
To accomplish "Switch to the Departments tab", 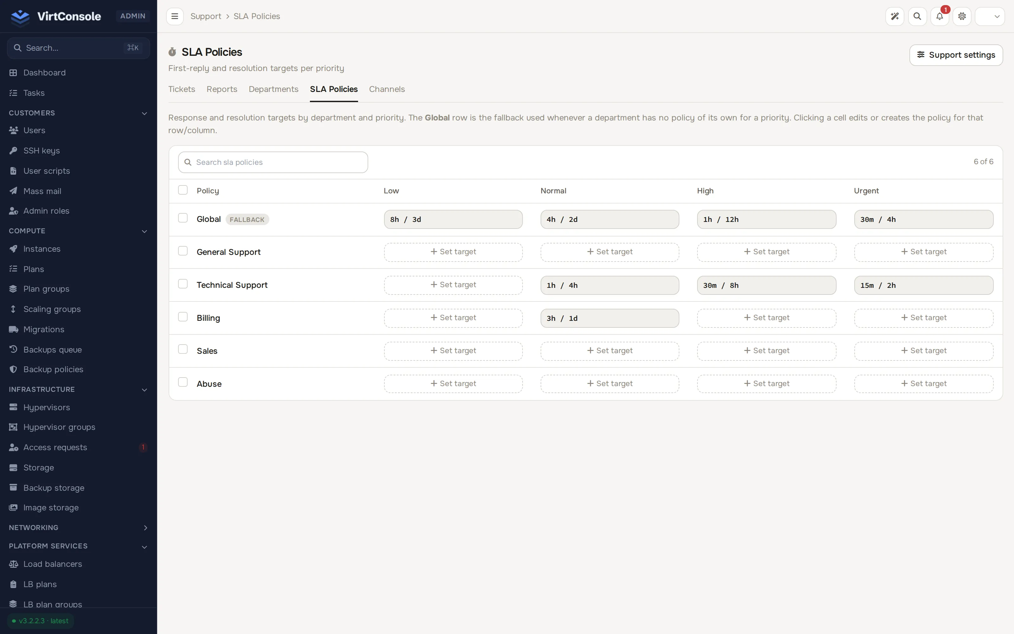I will (x=273, y=89).
